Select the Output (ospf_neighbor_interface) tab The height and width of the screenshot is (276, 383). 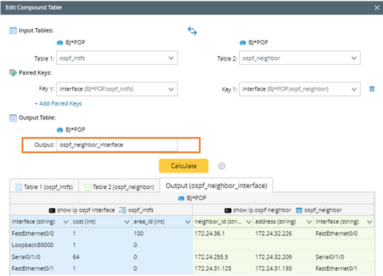[x=216, y=185]
